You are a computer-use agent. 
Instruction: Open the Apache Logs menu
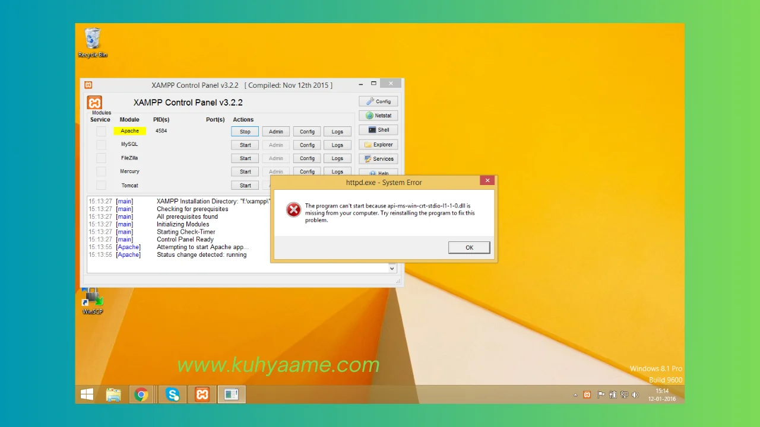337,132
